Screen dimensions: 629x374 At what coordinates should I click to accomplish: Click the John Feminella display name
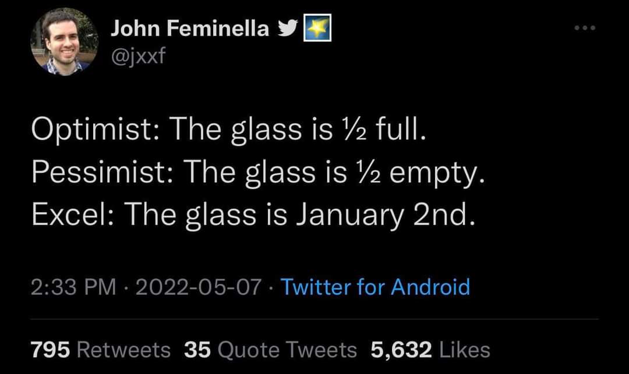[x=190, y=29]
